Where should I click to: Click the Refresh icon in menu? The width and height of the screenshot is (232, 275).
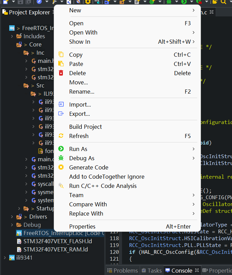click(x=61, y=136)
